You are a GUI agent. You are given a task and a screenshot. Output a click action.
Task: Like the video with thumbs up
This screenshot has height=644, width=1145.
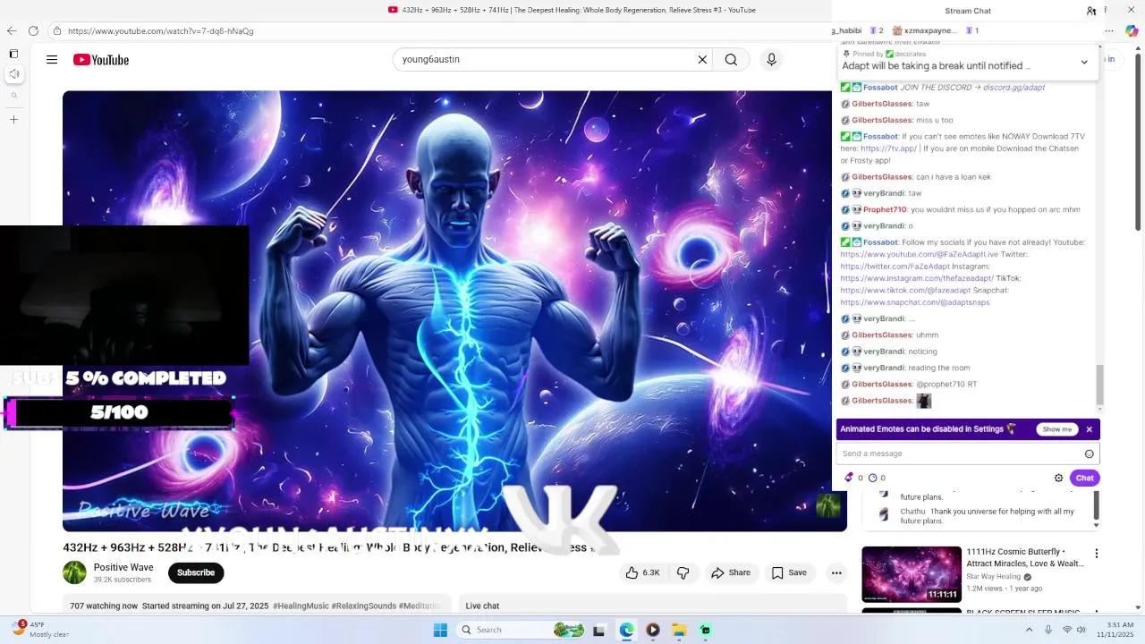(642, 572)
